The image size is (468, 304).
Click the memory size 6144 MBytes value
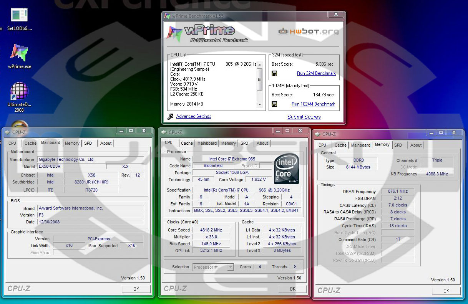click(358, 167)
